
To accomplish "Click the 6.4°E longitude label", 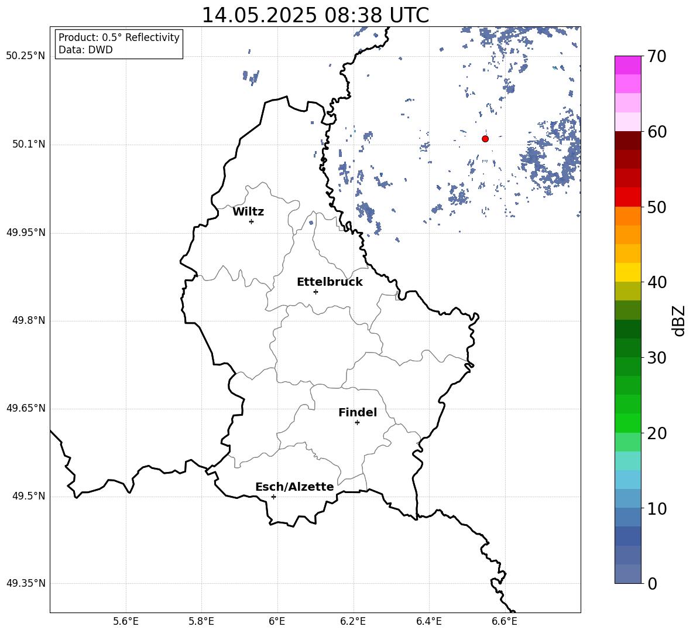I will click(428, 621).
